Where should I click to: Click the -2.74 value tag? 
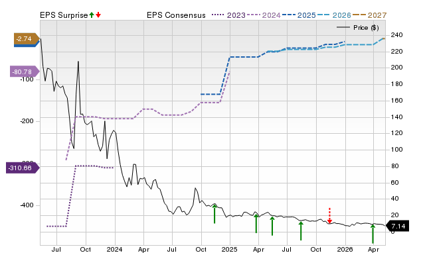tap(27, 39)
